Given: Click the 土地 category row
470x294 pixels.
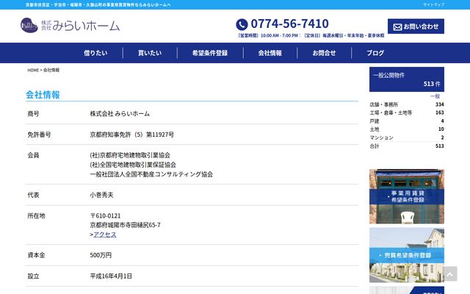Looking at the screenshot, I should pyautogui.click(x=406, y=129).
